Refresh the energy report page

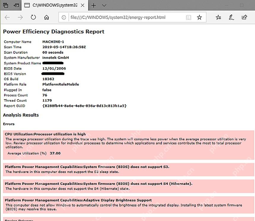[x=33, y=17]
